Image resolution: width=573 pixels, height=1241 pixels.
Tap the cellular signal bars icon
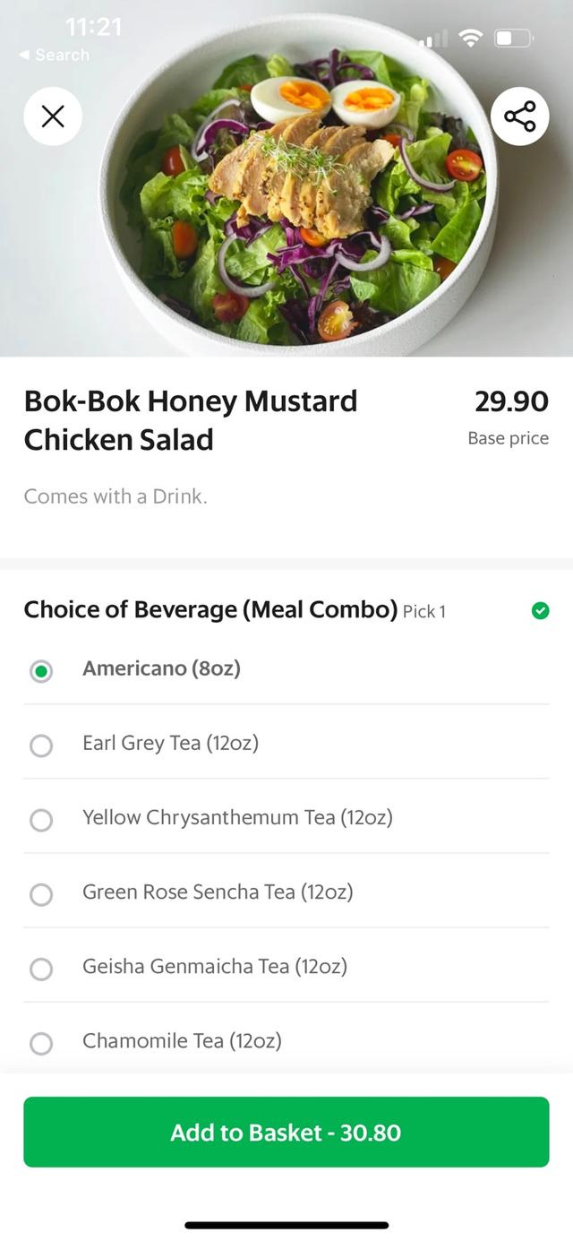[434, 39]
